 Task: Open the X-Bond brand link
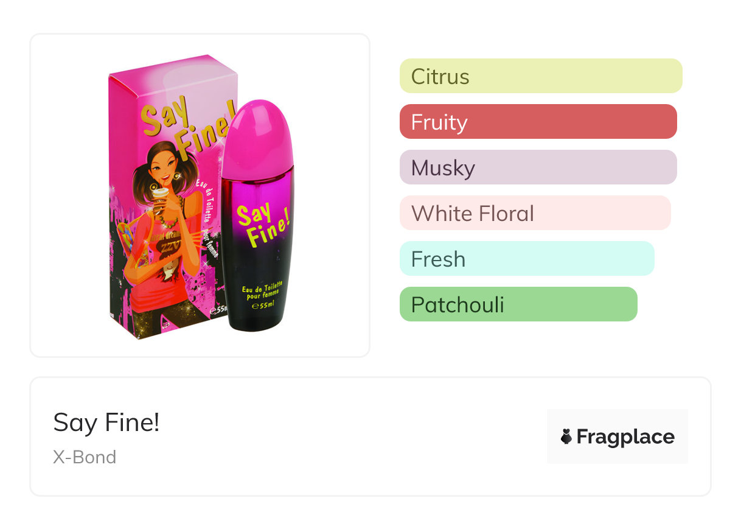click(85, 457)
